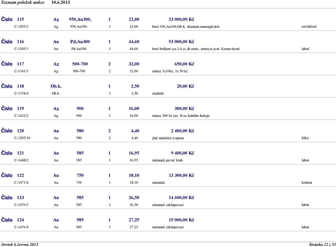Select price 2 400,00 Kč
This screenshot has height=247, width=336.
(183, 131)
